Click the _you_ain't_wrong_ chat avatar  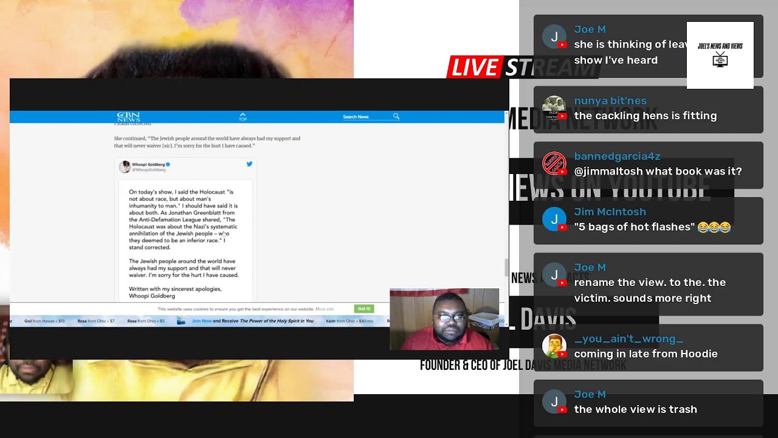pyautogui.click(x=554, y=346)
